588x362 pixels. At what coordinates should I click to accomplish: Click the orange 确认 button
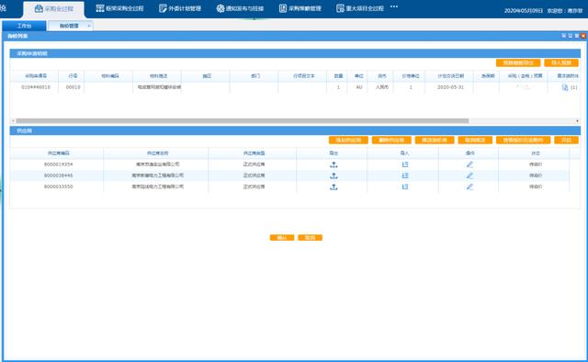282,237
